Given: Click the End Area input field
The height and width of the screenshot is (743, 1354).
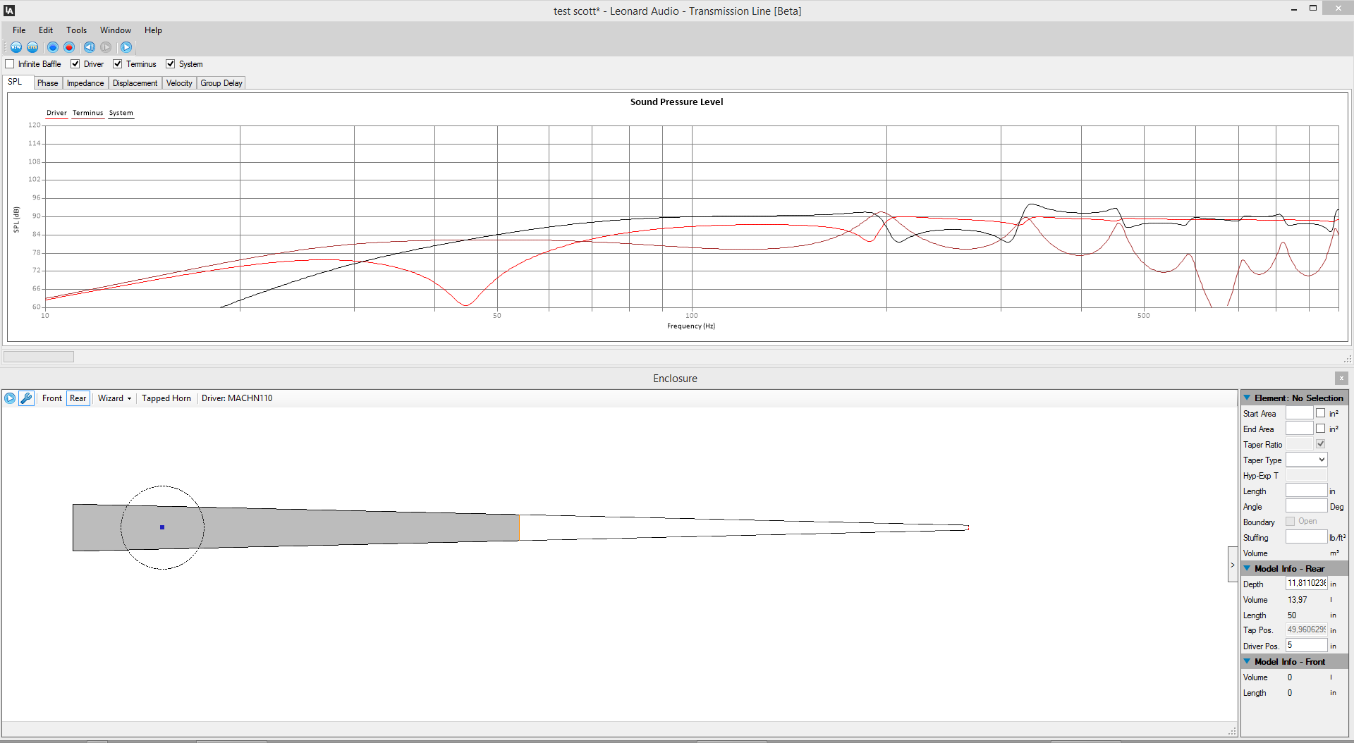Looking at the screenshot, I should [x=1299, y=429].
